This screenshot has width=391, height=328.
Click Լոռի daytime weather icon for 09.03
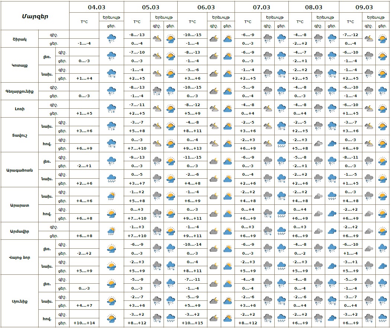382,109
